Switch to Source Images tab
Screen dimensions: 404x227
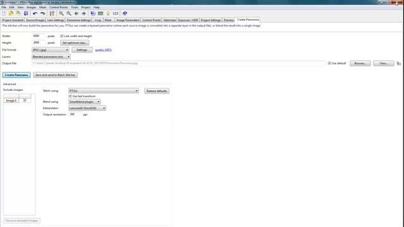coord(35,20)
